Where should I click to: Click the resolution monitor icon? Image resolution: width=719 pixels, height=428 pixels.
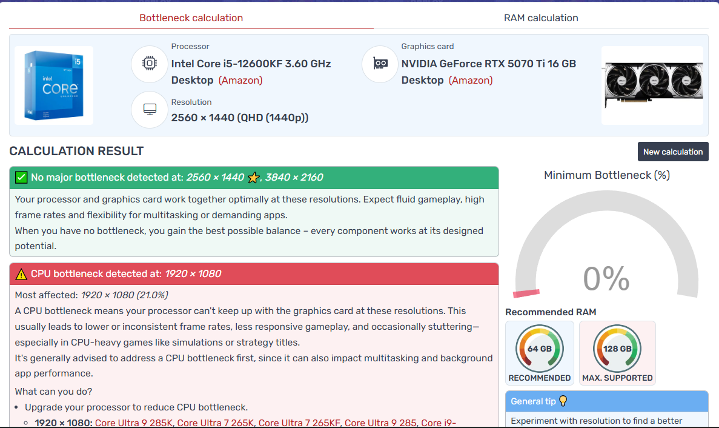(149, 109)
